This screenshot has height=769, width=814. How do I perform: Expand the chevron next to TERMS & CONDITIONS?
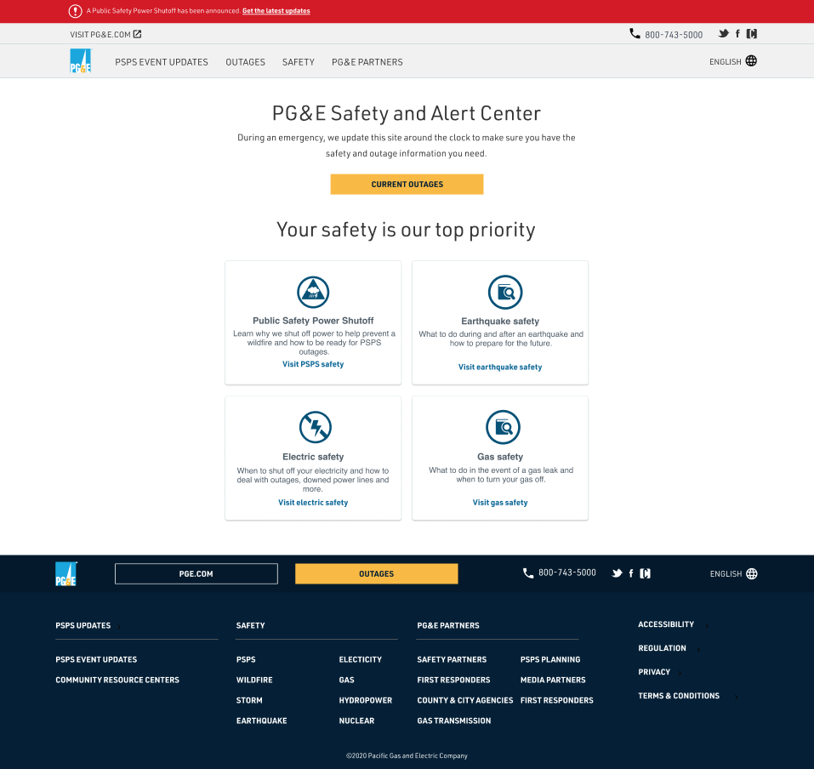pyautogui.click(x=737, y=698)
